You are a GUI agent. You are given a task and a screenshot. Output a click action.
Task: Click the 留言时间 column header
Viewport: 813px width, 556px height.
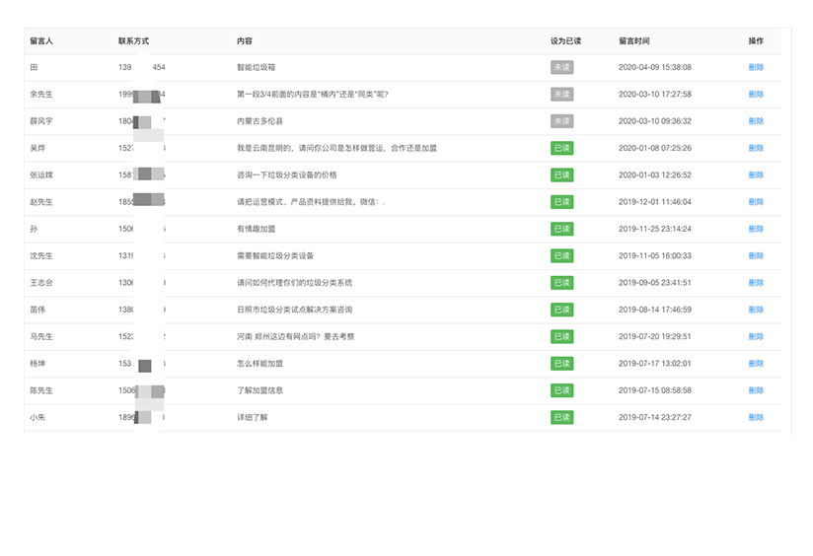coord(633,41)
